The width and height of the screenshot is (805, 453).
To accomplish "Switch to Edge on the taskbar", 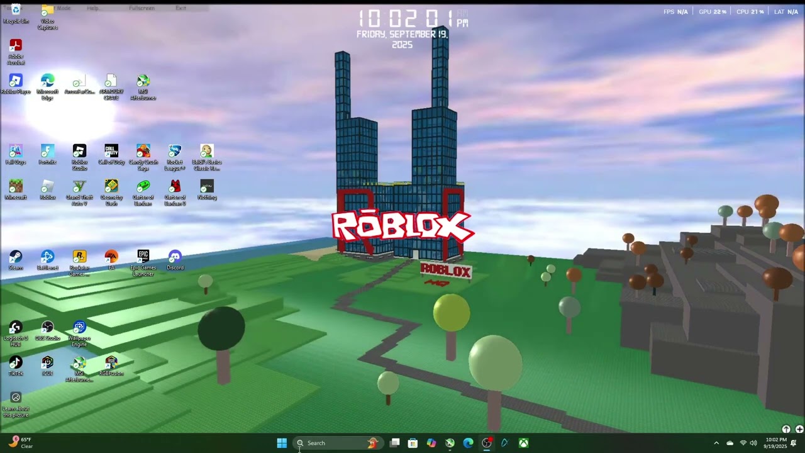I will [468, 443].
